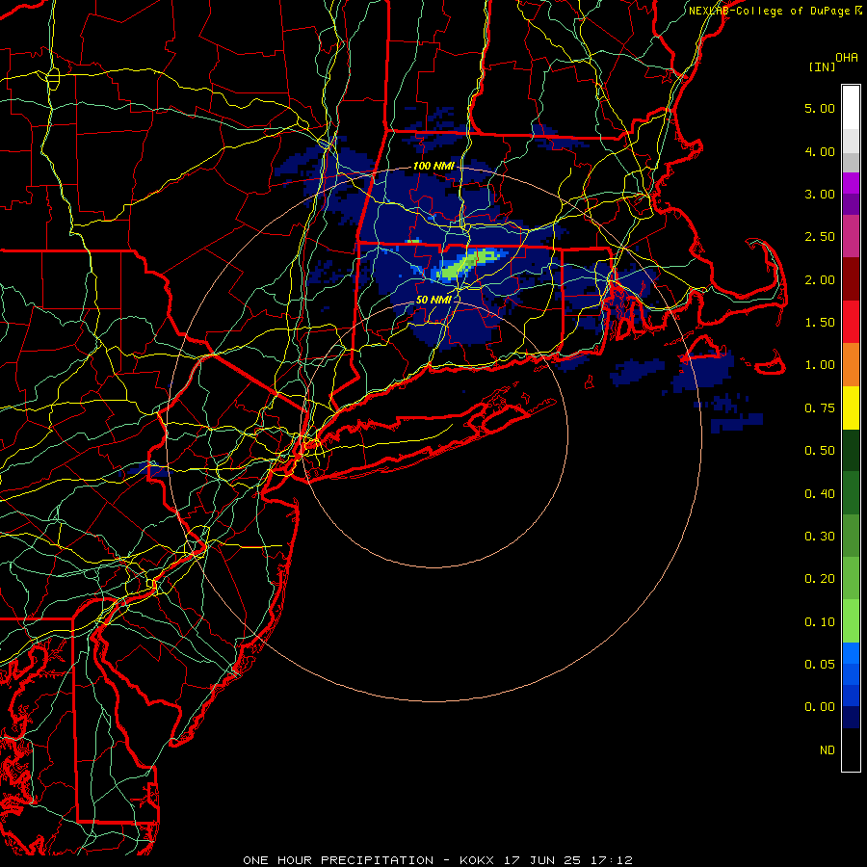Click the '0.10' legend value

coord(820,622)
